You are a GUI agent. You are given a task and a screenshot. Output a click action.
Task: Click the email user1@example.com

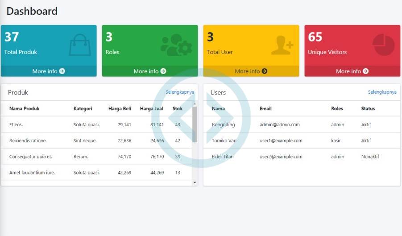[x=281, y=141]
